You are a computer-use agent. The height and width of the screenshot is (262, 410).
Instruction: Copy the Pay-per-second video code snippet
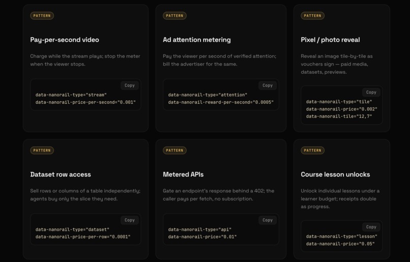click(129, 85)
